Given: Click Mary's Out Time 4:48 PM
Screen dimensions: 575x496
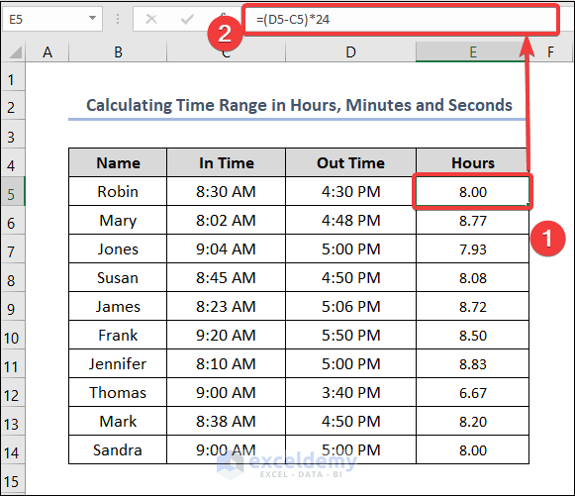Looking at the screenshot, I should 350,220.
